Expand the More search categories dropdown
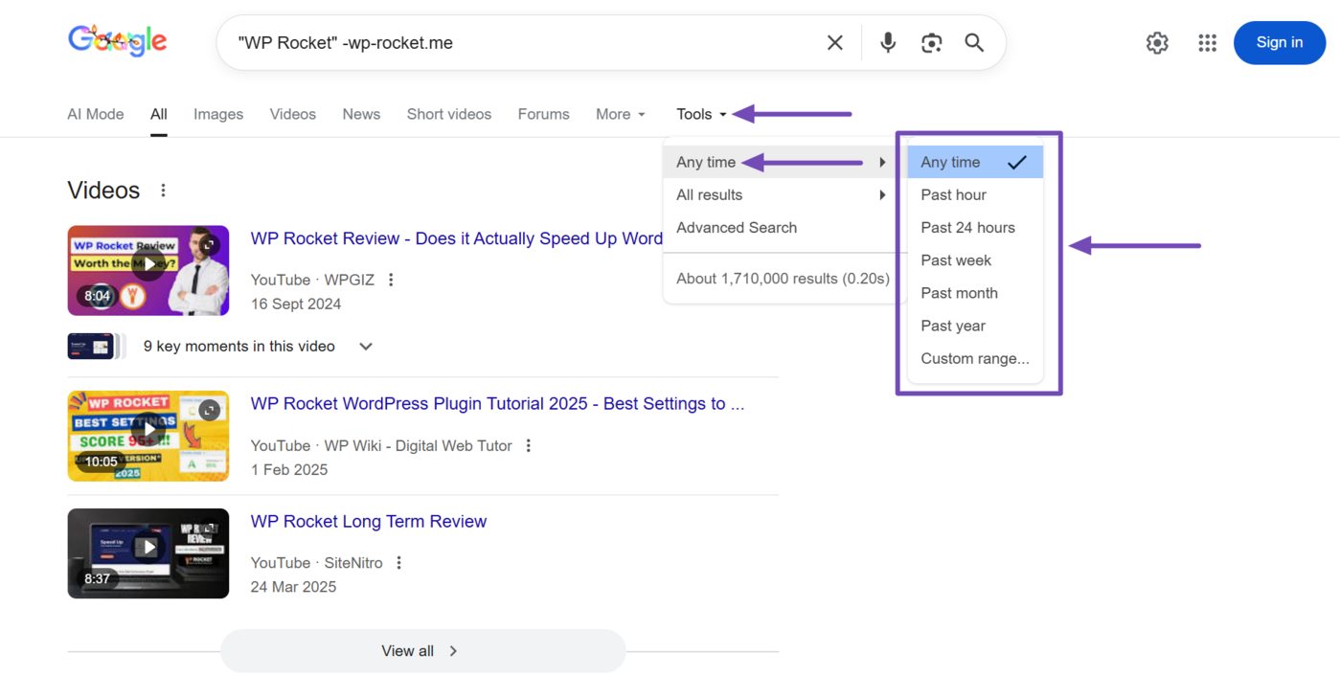This screenshot has width=1340, height=699. 619,114
